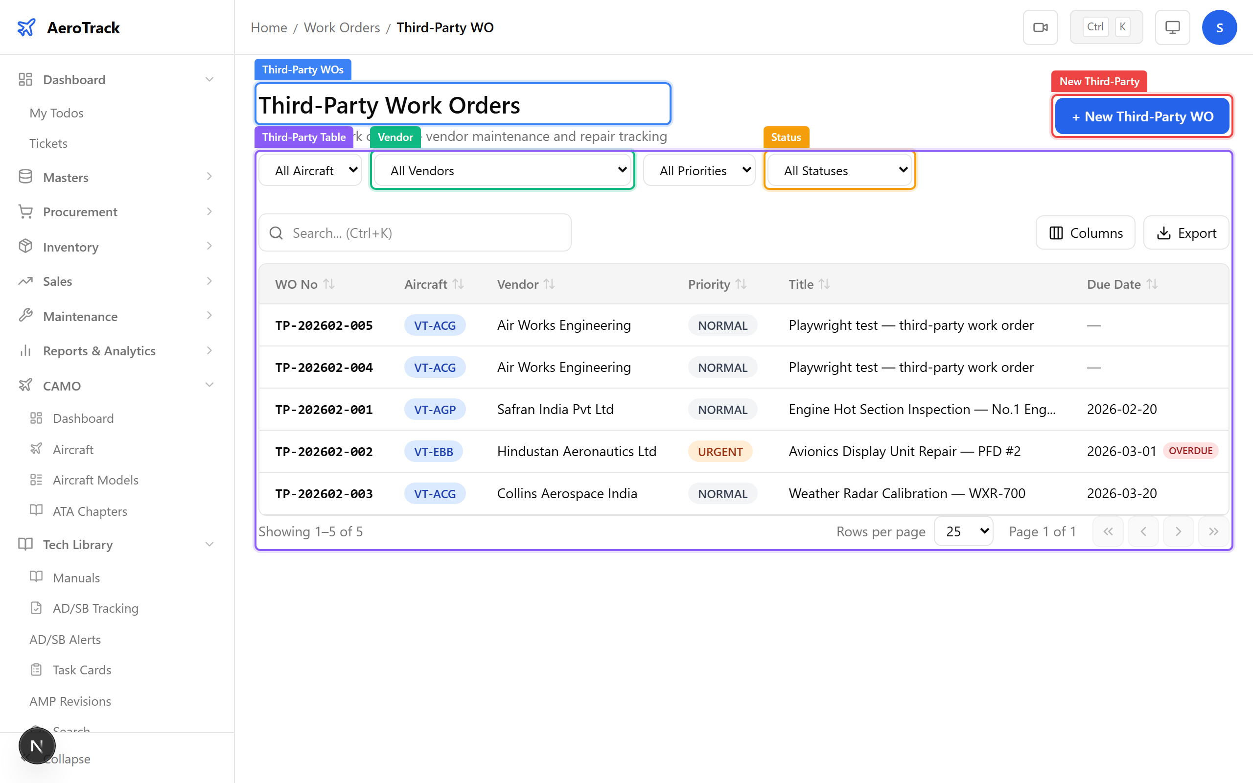Toggle sorting on the Due Date column
This screenshot has width=1253, height=783.
(1152, 284)
